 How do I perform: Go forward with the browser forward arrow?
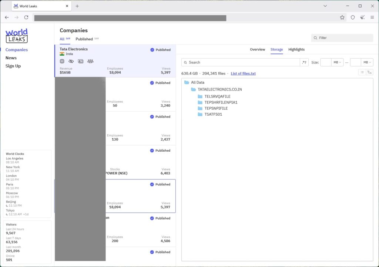16,17
